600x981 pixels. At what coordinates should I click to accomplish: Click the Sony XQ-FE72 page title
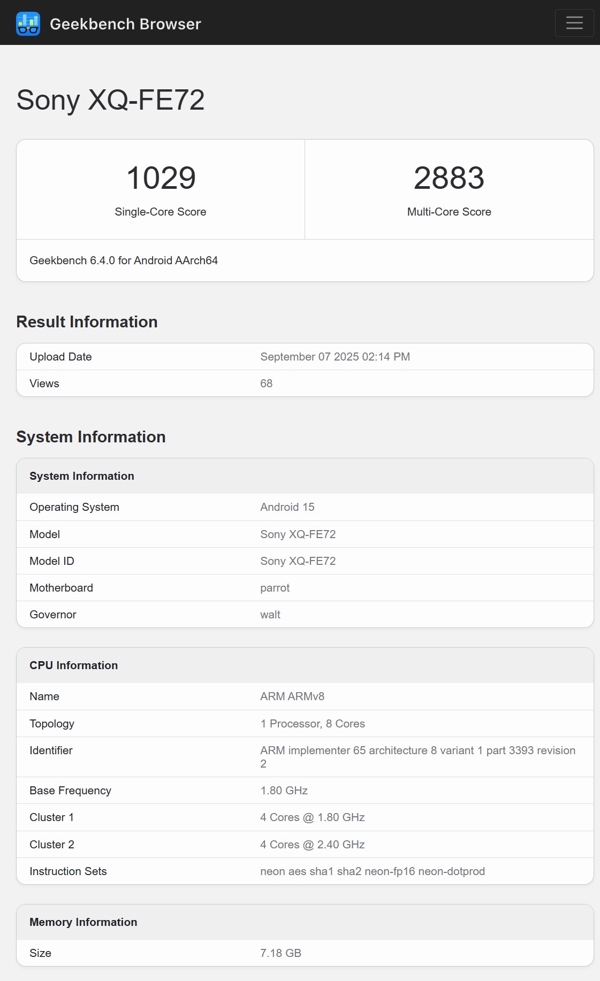tap(110, 100)
